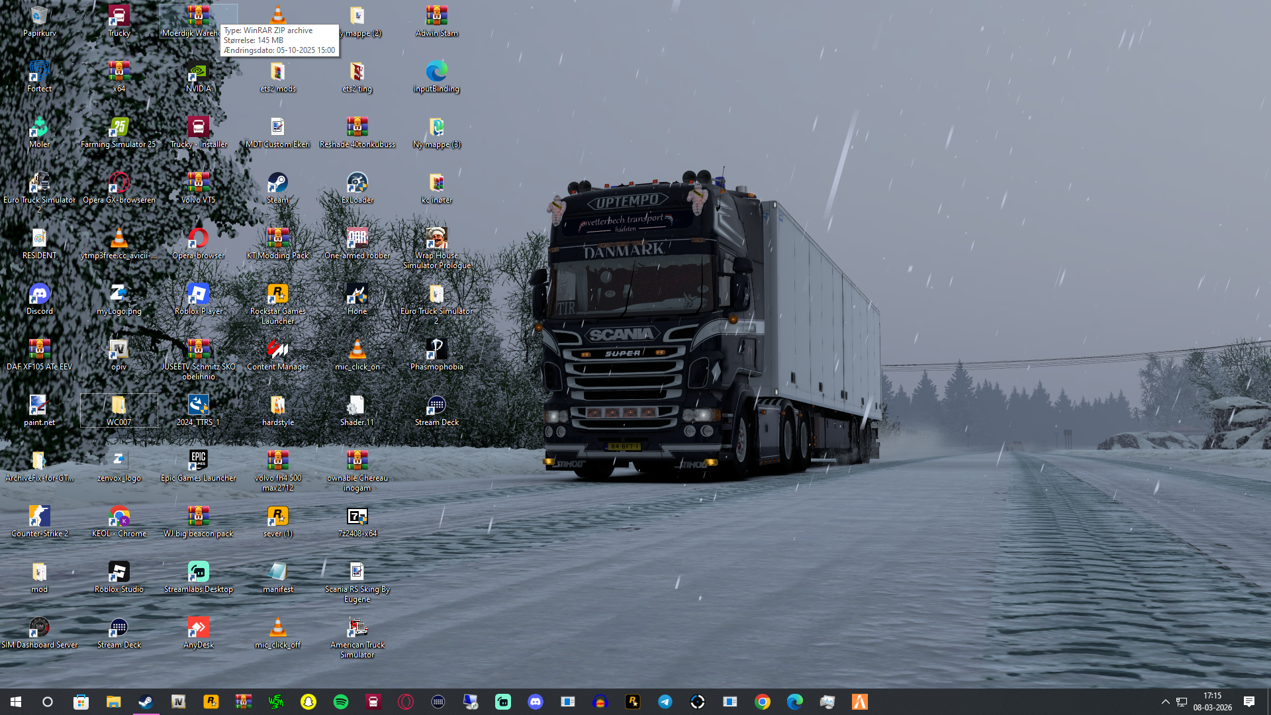This screenshot has height=715, width=1271.
Task: Click the Papirkurv recycle bin icon
Action: pyautogui.click(x=39, y=17)
